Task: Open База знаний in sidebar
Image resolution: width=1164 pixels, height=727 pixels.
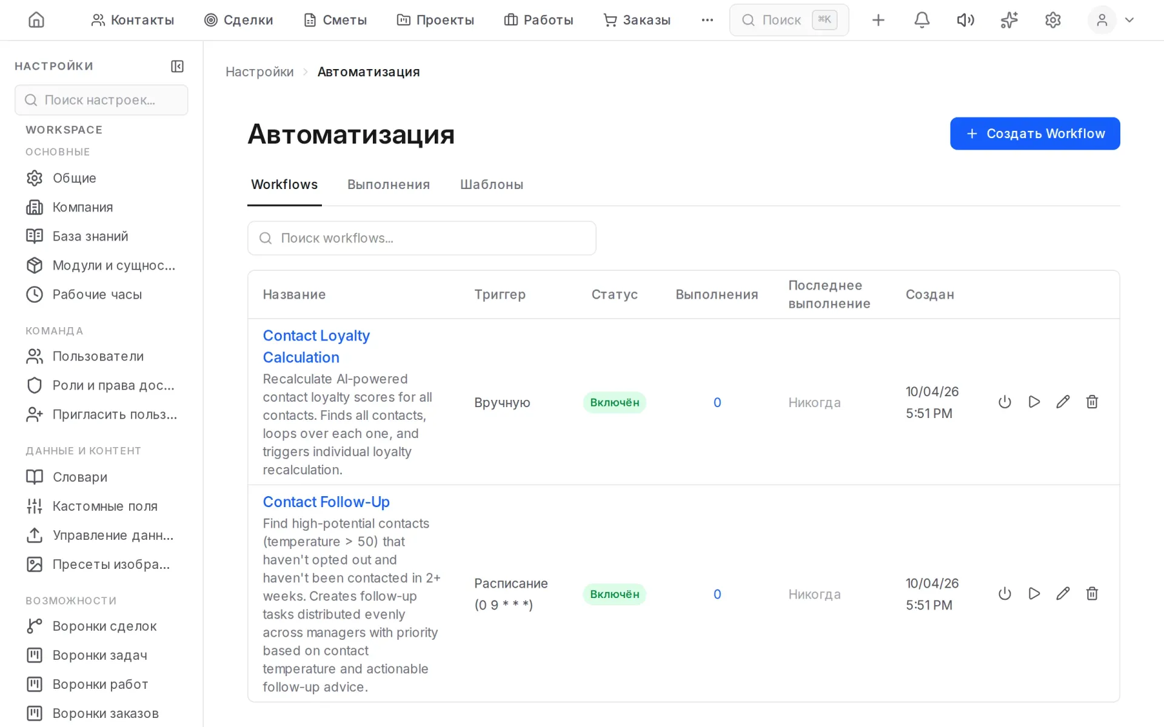Action: (101, 236)
